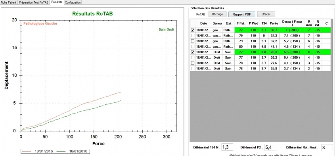This screenshot has width=335, height=156.
Task: Tick the row with Pente 37,2
Action: click(193, 41)
